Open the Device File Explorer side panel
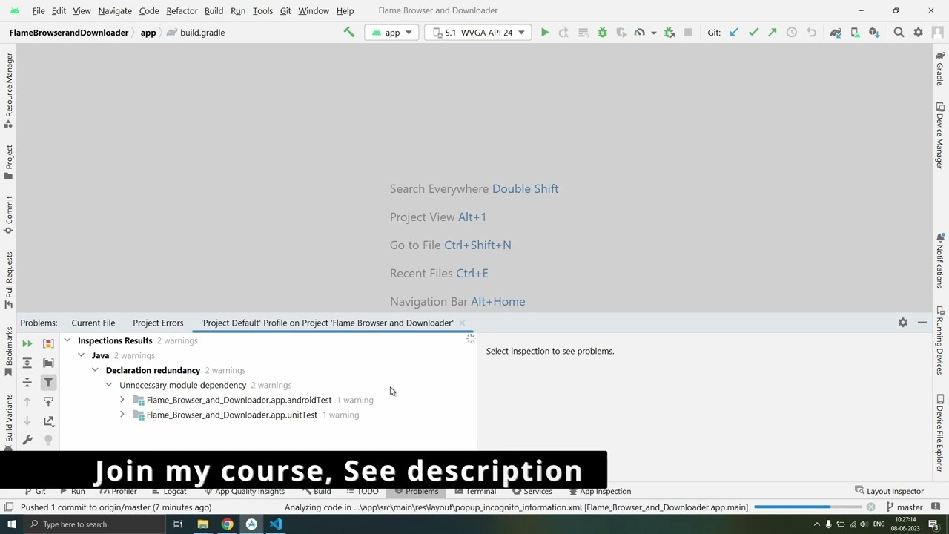This screenshot has width=949, height=534. coord(940,433)
